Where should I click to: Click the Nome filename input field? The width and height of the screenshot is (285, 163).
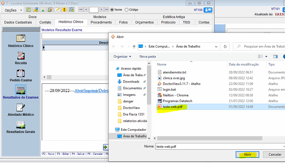[219, 147]
